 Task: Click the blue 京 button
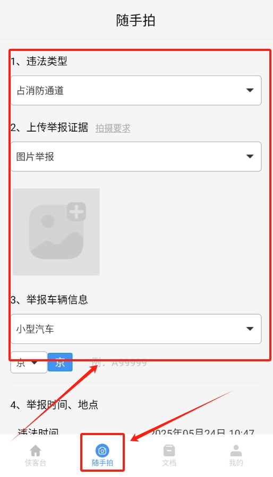(60, 362)
